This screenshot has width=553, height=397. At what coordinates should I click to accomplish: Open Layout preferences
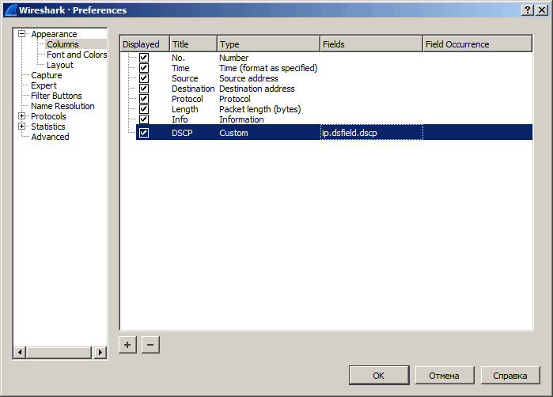[60, 65]
